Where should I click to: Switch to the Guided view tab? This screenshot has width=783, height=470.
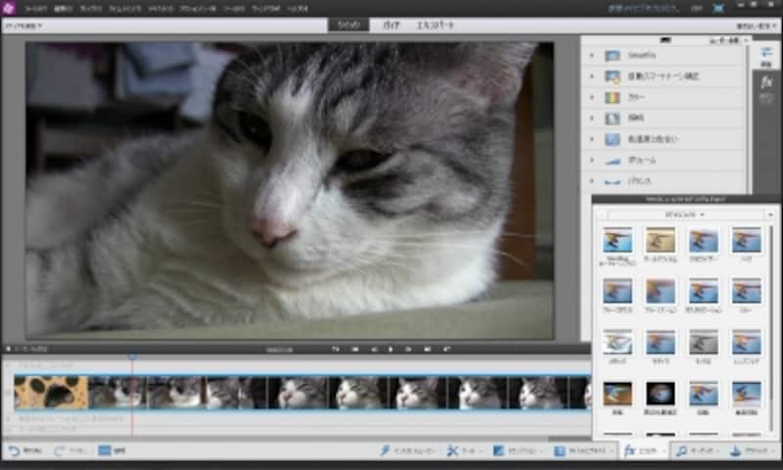[x=391, y=25]
